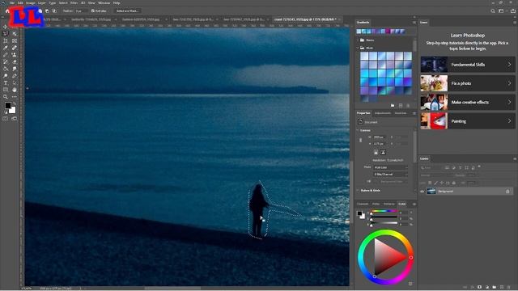This screenshot has width=518, height=291.
Task: Open the Fundamental Skills tutorial
Action: (x=468, y=65)
